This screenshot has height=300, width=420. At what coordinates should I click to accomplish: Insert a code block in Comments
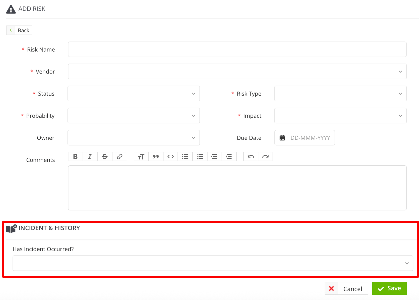171,156
